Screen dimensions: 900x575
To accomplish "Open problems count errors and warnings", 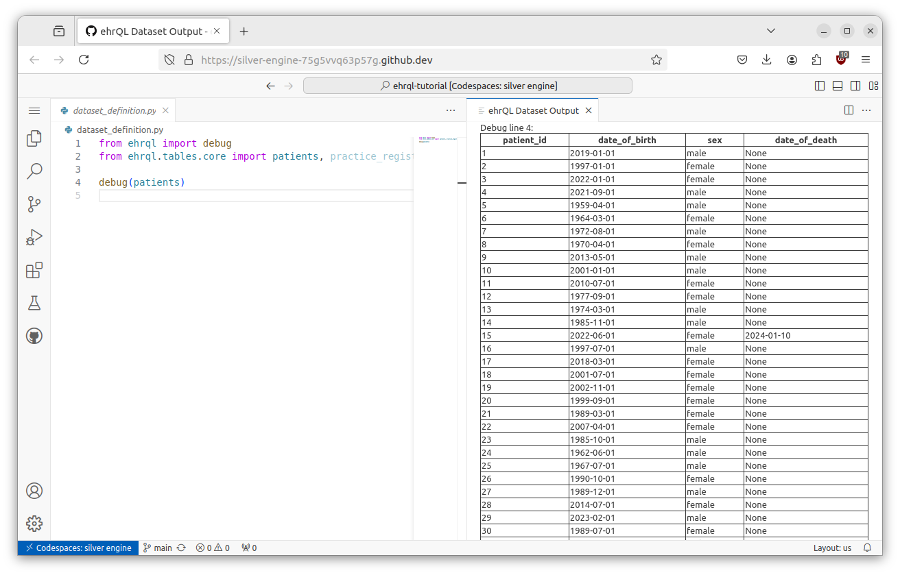I will pyautogui.click(x=213, y=548).
